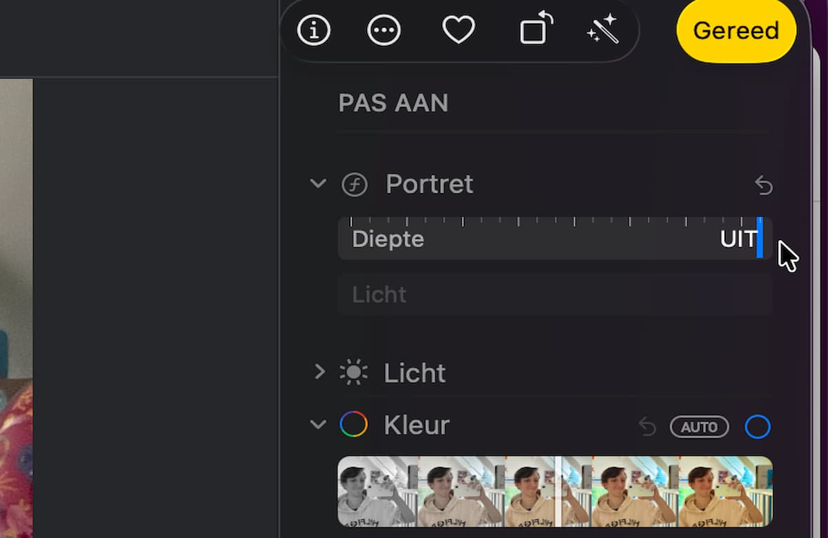Click the AUTO button for Kleur
Image resolution: width=828 pixels, height=538 pixels.
699,427
